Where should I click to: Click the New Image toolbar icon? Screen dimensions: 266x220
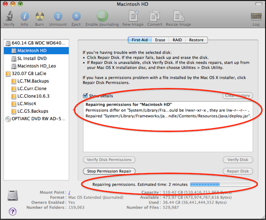133,16
